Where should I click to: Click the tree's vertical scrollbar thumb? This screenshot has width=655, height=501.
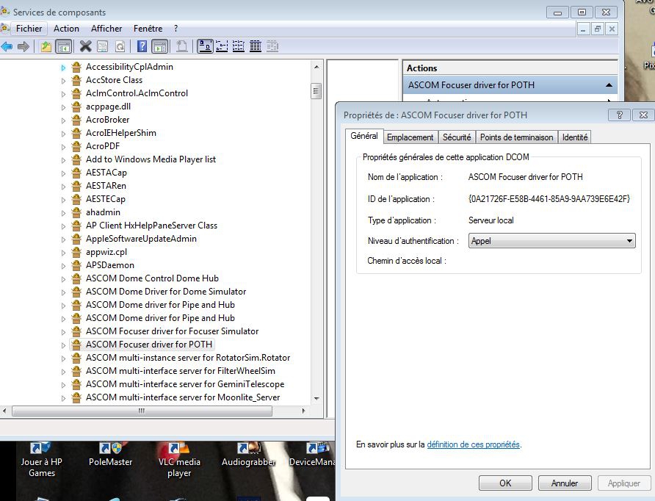tap(316, 90)
